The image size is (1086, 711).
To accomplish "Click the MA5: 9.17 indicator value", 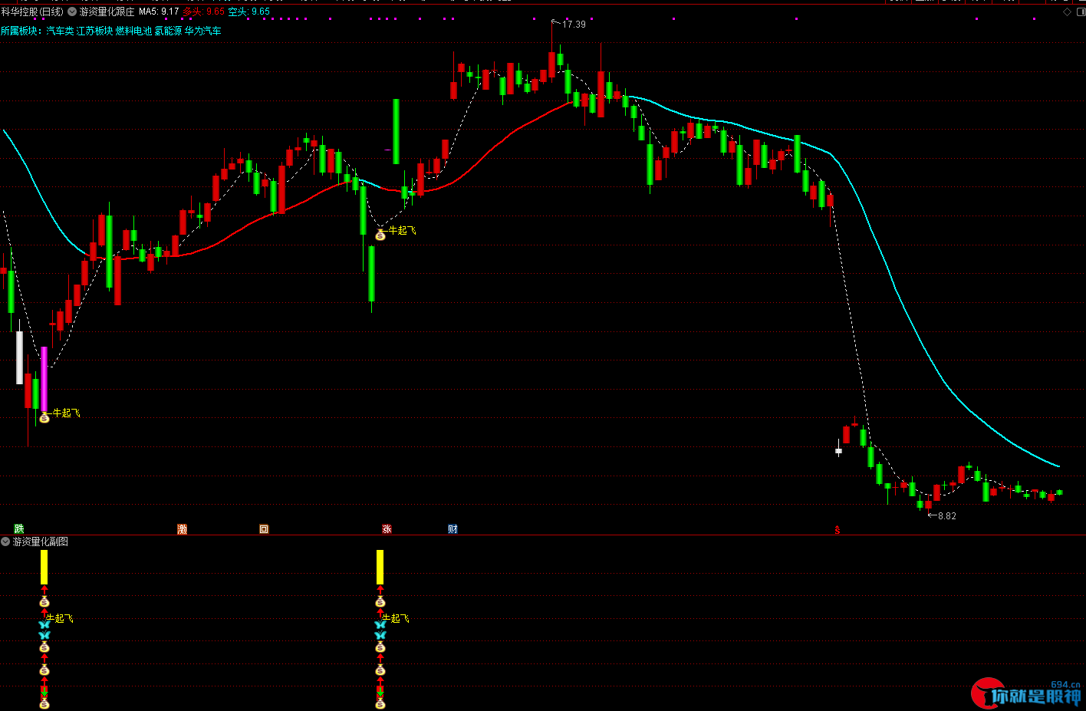I will tap(159, 12).
